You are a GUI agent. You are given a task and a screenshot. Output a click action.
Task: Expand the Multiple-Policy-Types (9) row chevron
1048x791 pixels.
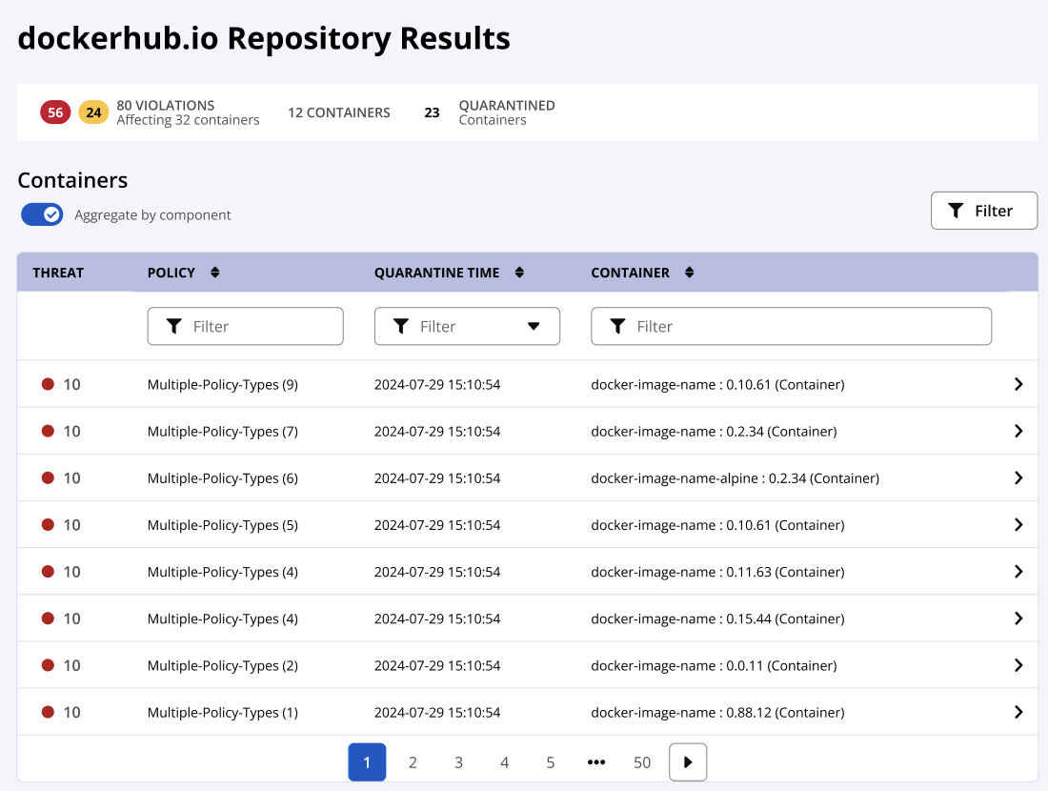pyautogui.click(x=1018, y=384)
